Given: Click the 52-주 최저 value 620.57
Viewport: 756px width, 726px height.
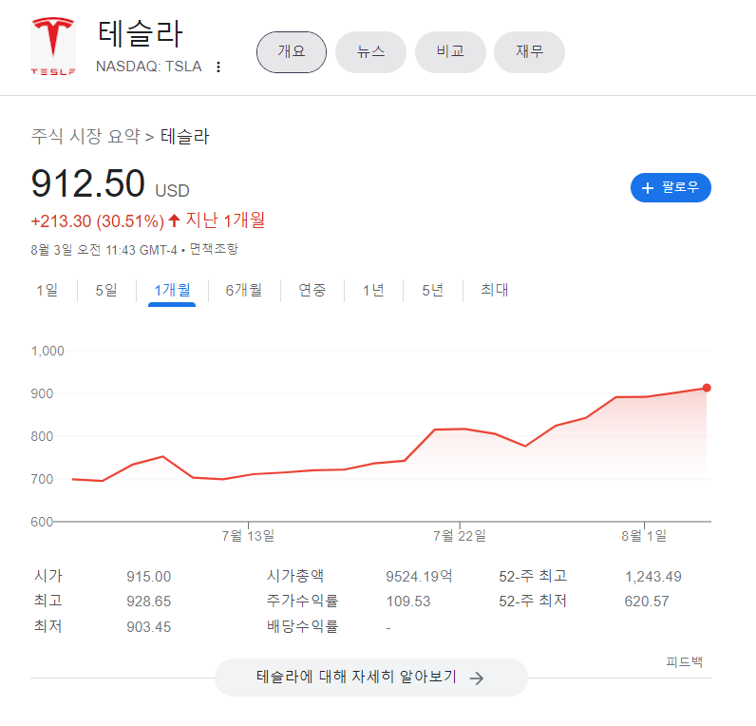Looking at the screenshot, I should [647, 602].
